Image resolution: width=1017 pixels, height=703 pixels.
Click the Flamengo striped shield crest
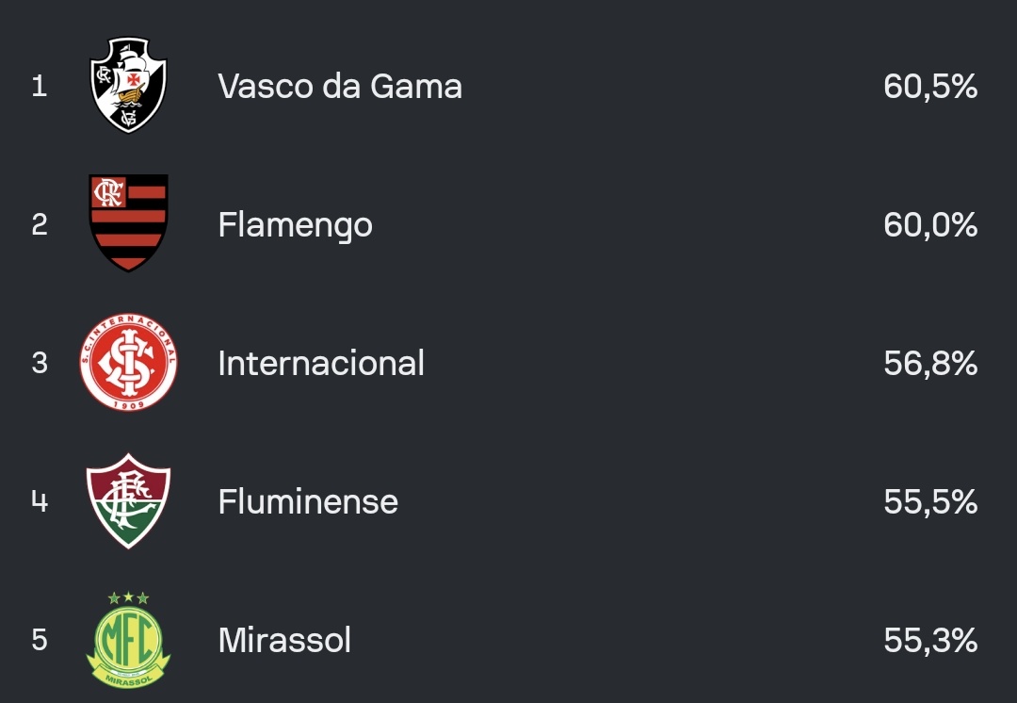[x=128, y=223]
